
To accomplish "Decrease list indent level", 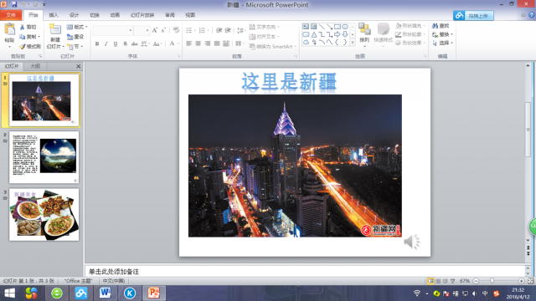I will pos(219,30).
